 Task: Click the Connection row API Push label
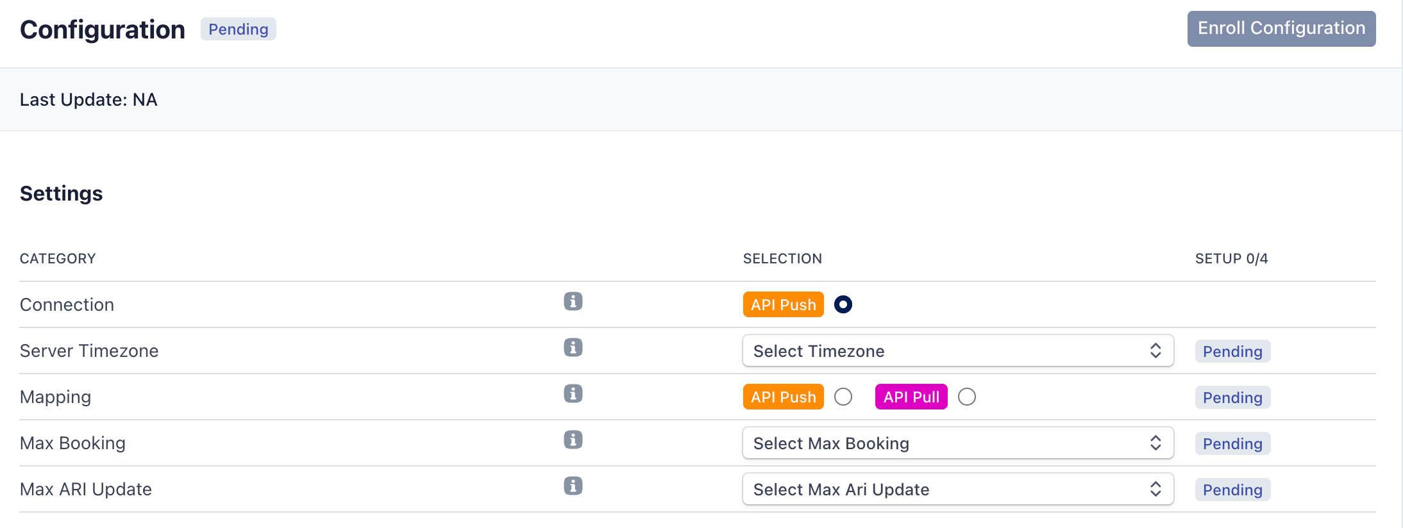point(783,304)
